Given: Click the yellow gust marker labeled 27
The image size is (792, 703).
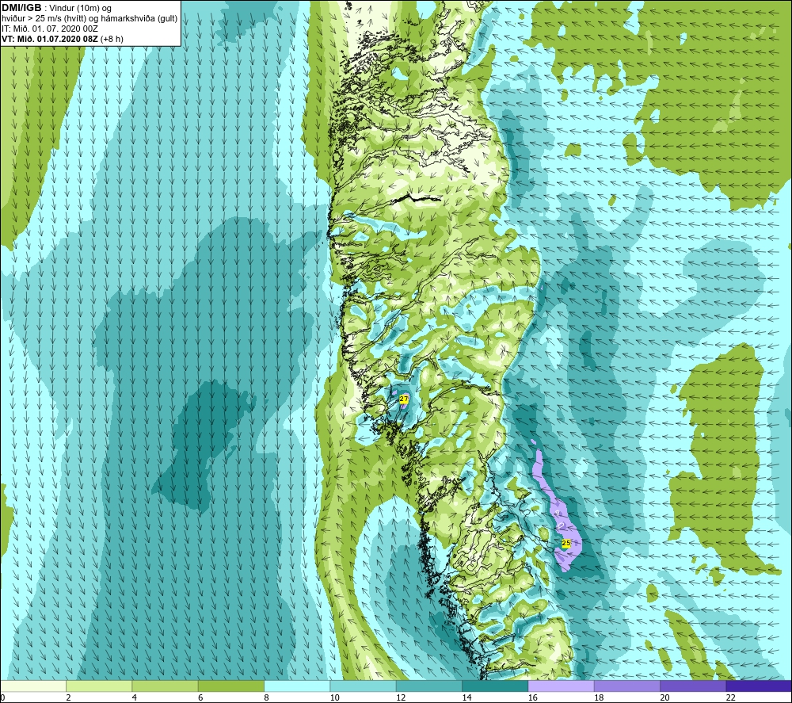Looking at the screenshot, I should (x=404, y=399).
